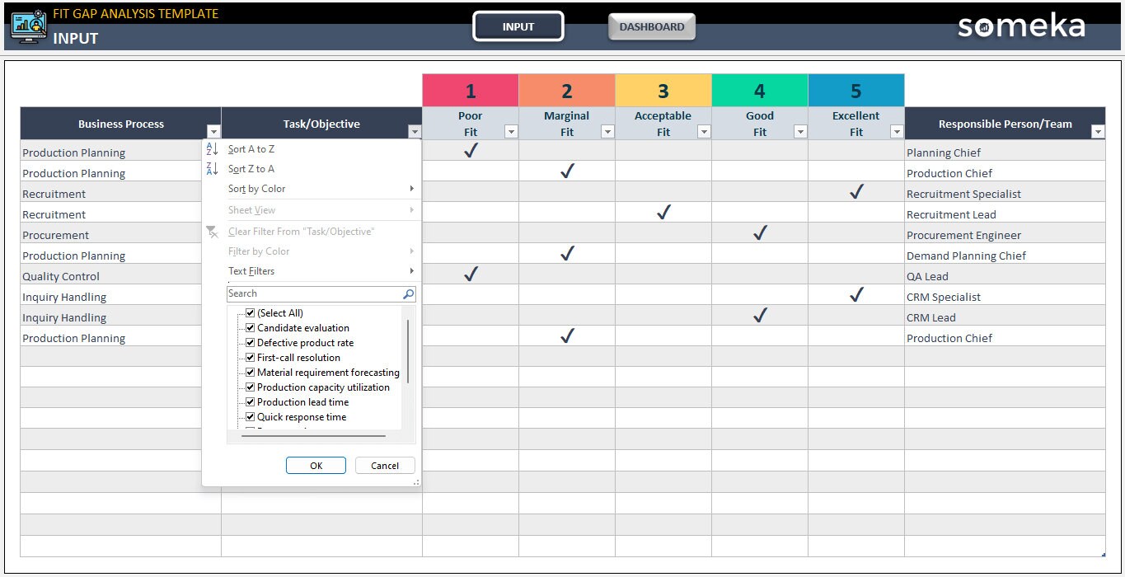1125x577 pixels.
Task: Select the Recruitment Specialist cell
Action: click(1005, 194)
